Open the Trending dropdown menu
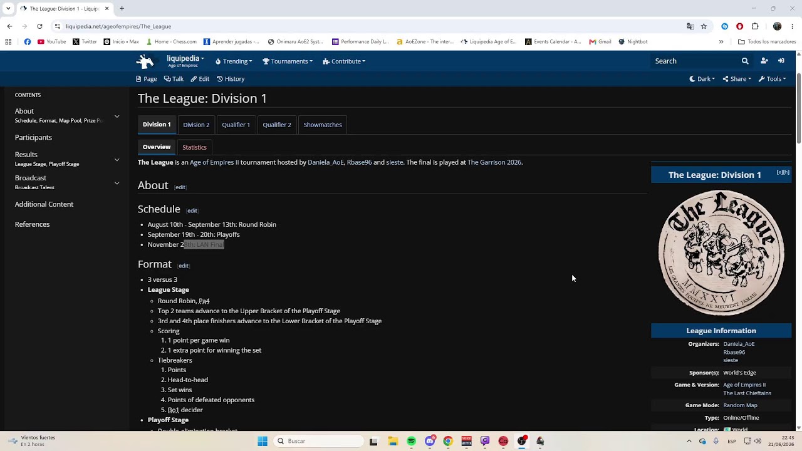The image size is (802, 451). pyautogui.click(x=234, y=61)
